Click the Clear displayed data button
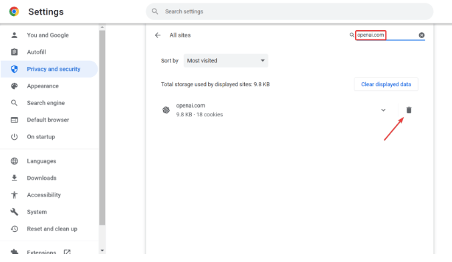This screenshot has width=452, height=262. (386, 84)
